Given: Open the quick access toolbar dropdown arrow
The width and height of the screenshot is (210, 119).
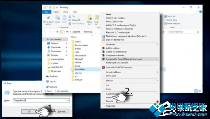Looking at the screenshot, I should [57, 7].
